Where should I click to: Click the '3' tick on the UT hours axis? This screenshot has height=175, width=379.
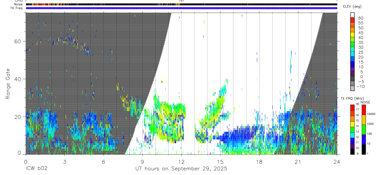[65, 162]
